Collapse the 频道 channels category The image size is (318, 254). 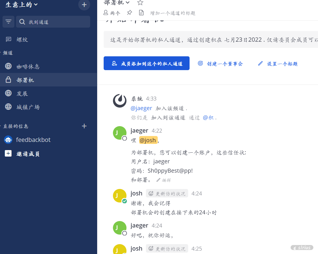click(x=7, y=53)
